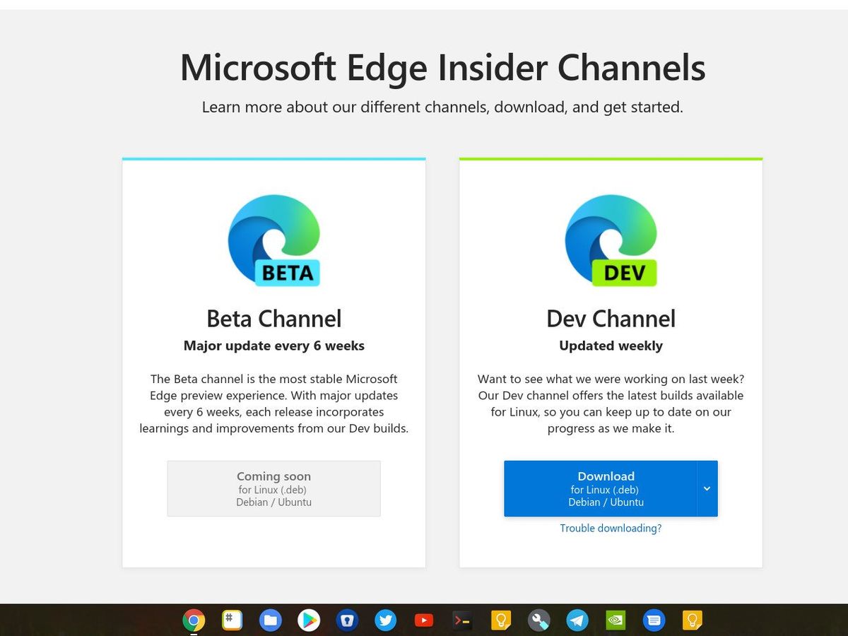Click the Edge Beta channel logo

coord(273,240)
